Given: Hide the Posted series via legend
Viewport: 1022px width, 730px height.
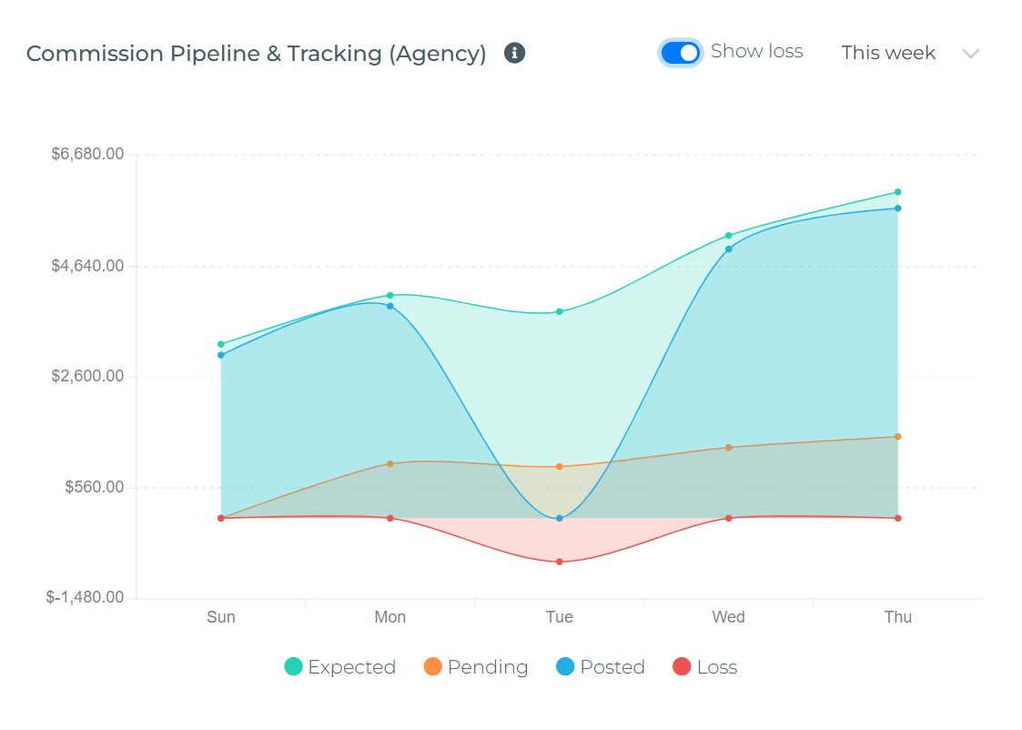Looking at the screenshot, I should click(x=612, y=667).
